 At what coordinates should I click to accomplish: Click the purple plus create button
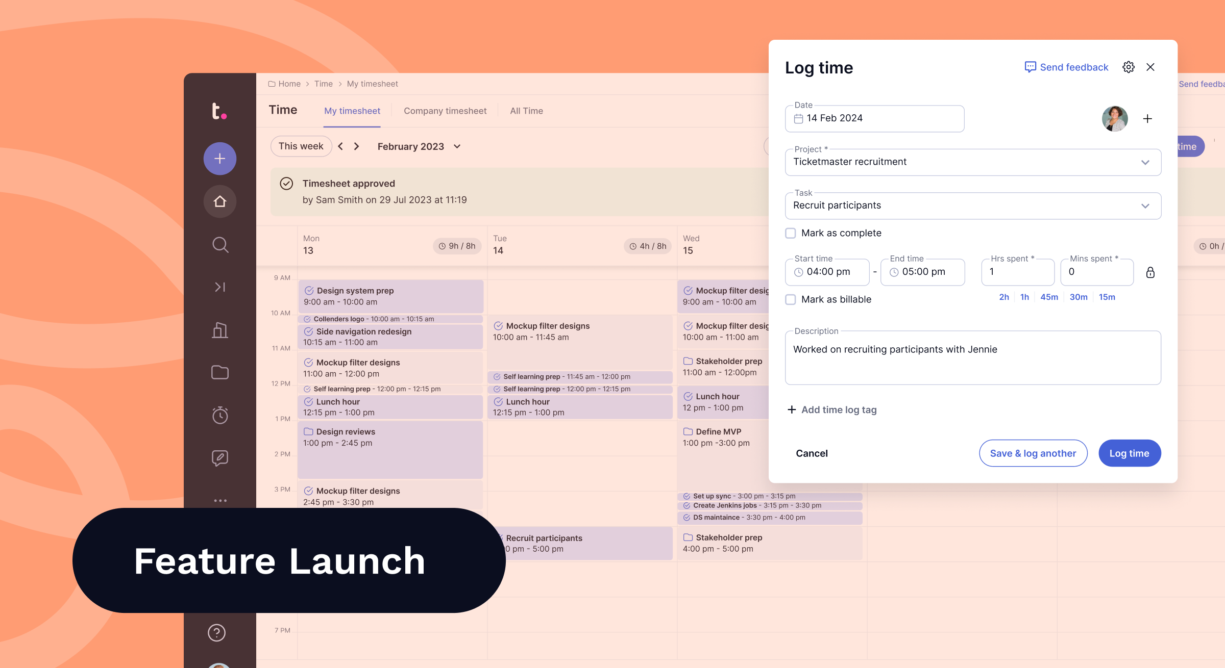(219, 158)
